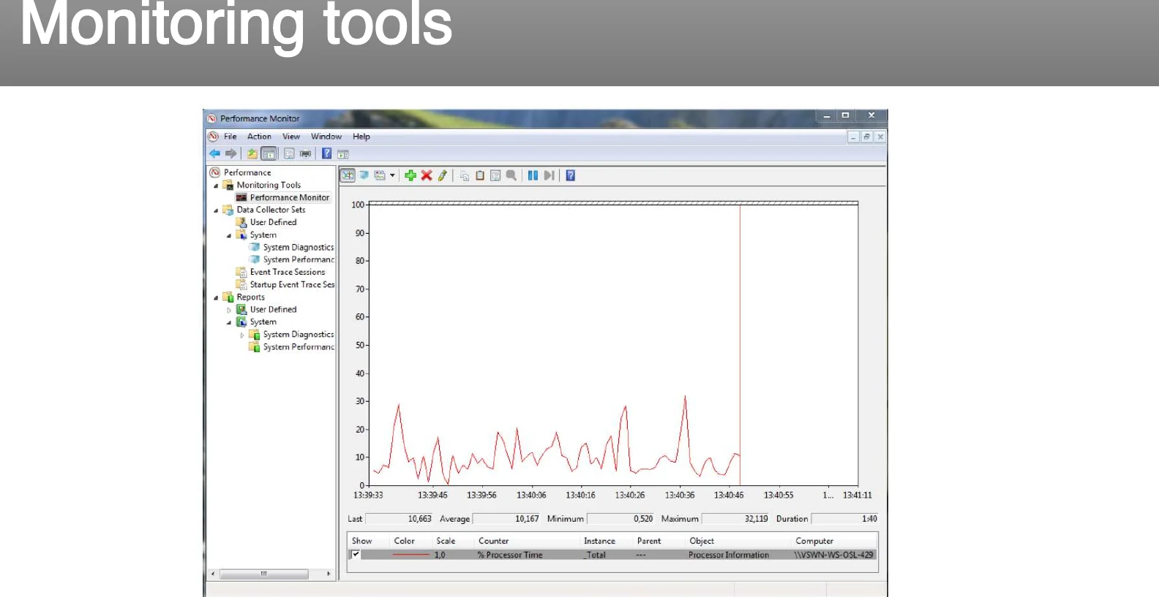Click the grey Forward arrow in the toolbar
Image resolution: width=1159 pixels, height=597 pixels.
231,153
